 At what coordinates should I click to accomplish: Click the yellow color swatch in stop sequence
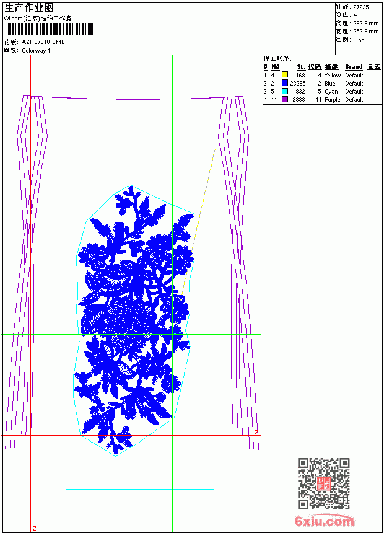click(x=285, y=75)
